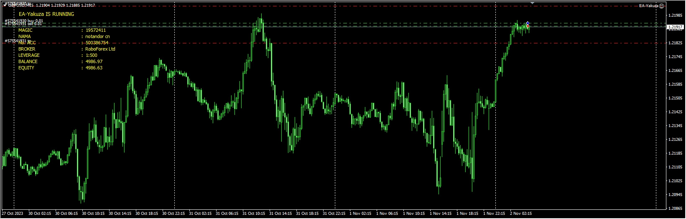Click the BROKER label

(x=27, y=49)
